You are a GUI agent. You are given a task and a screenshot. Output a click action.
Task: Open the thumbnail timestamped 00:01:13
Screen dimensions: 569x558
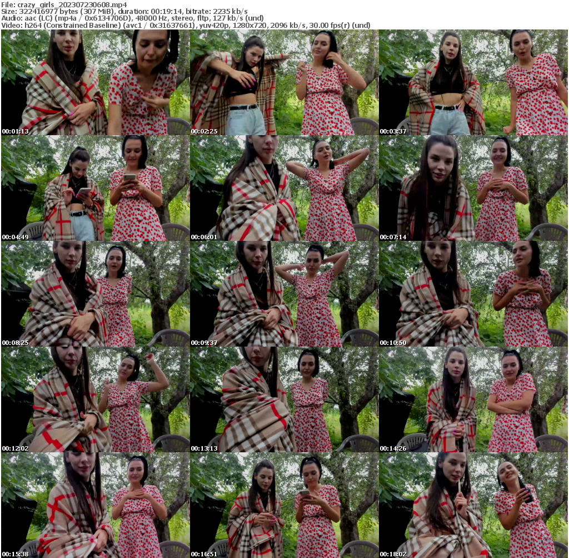point(96,82)
